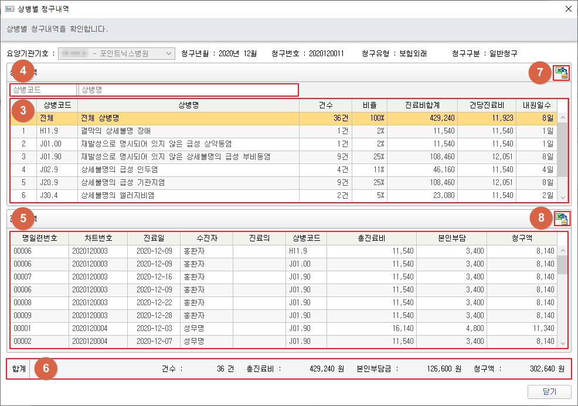Click the 청구액 column header
578x406 pixels.
pyautogui.click(x=522, y=238)
